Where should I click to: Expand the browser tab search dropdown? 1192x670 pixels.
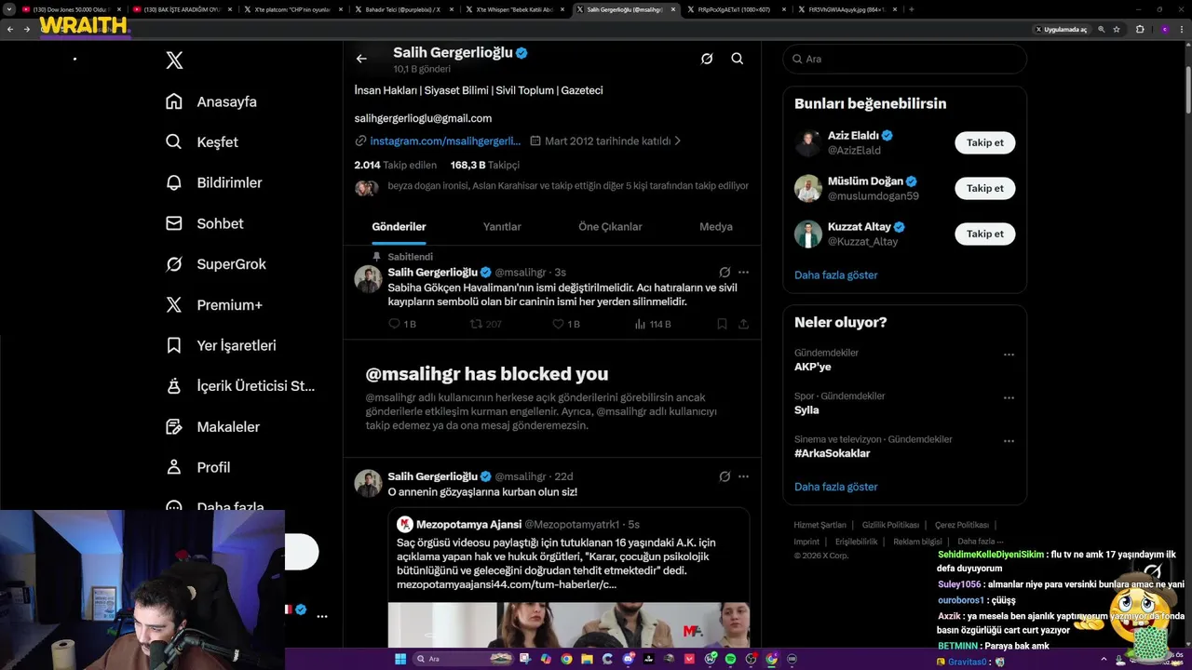pos(10,9)
